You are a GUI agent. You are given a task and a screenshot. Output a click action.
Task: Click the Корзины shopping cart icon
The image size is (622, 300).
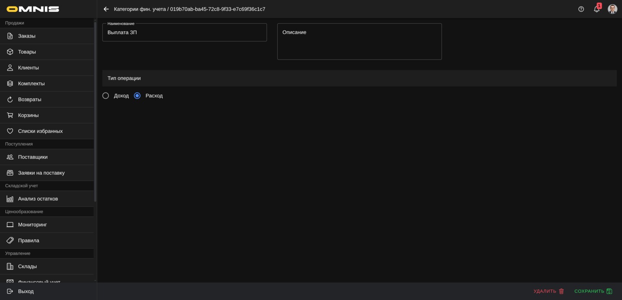tap(10, 115)
